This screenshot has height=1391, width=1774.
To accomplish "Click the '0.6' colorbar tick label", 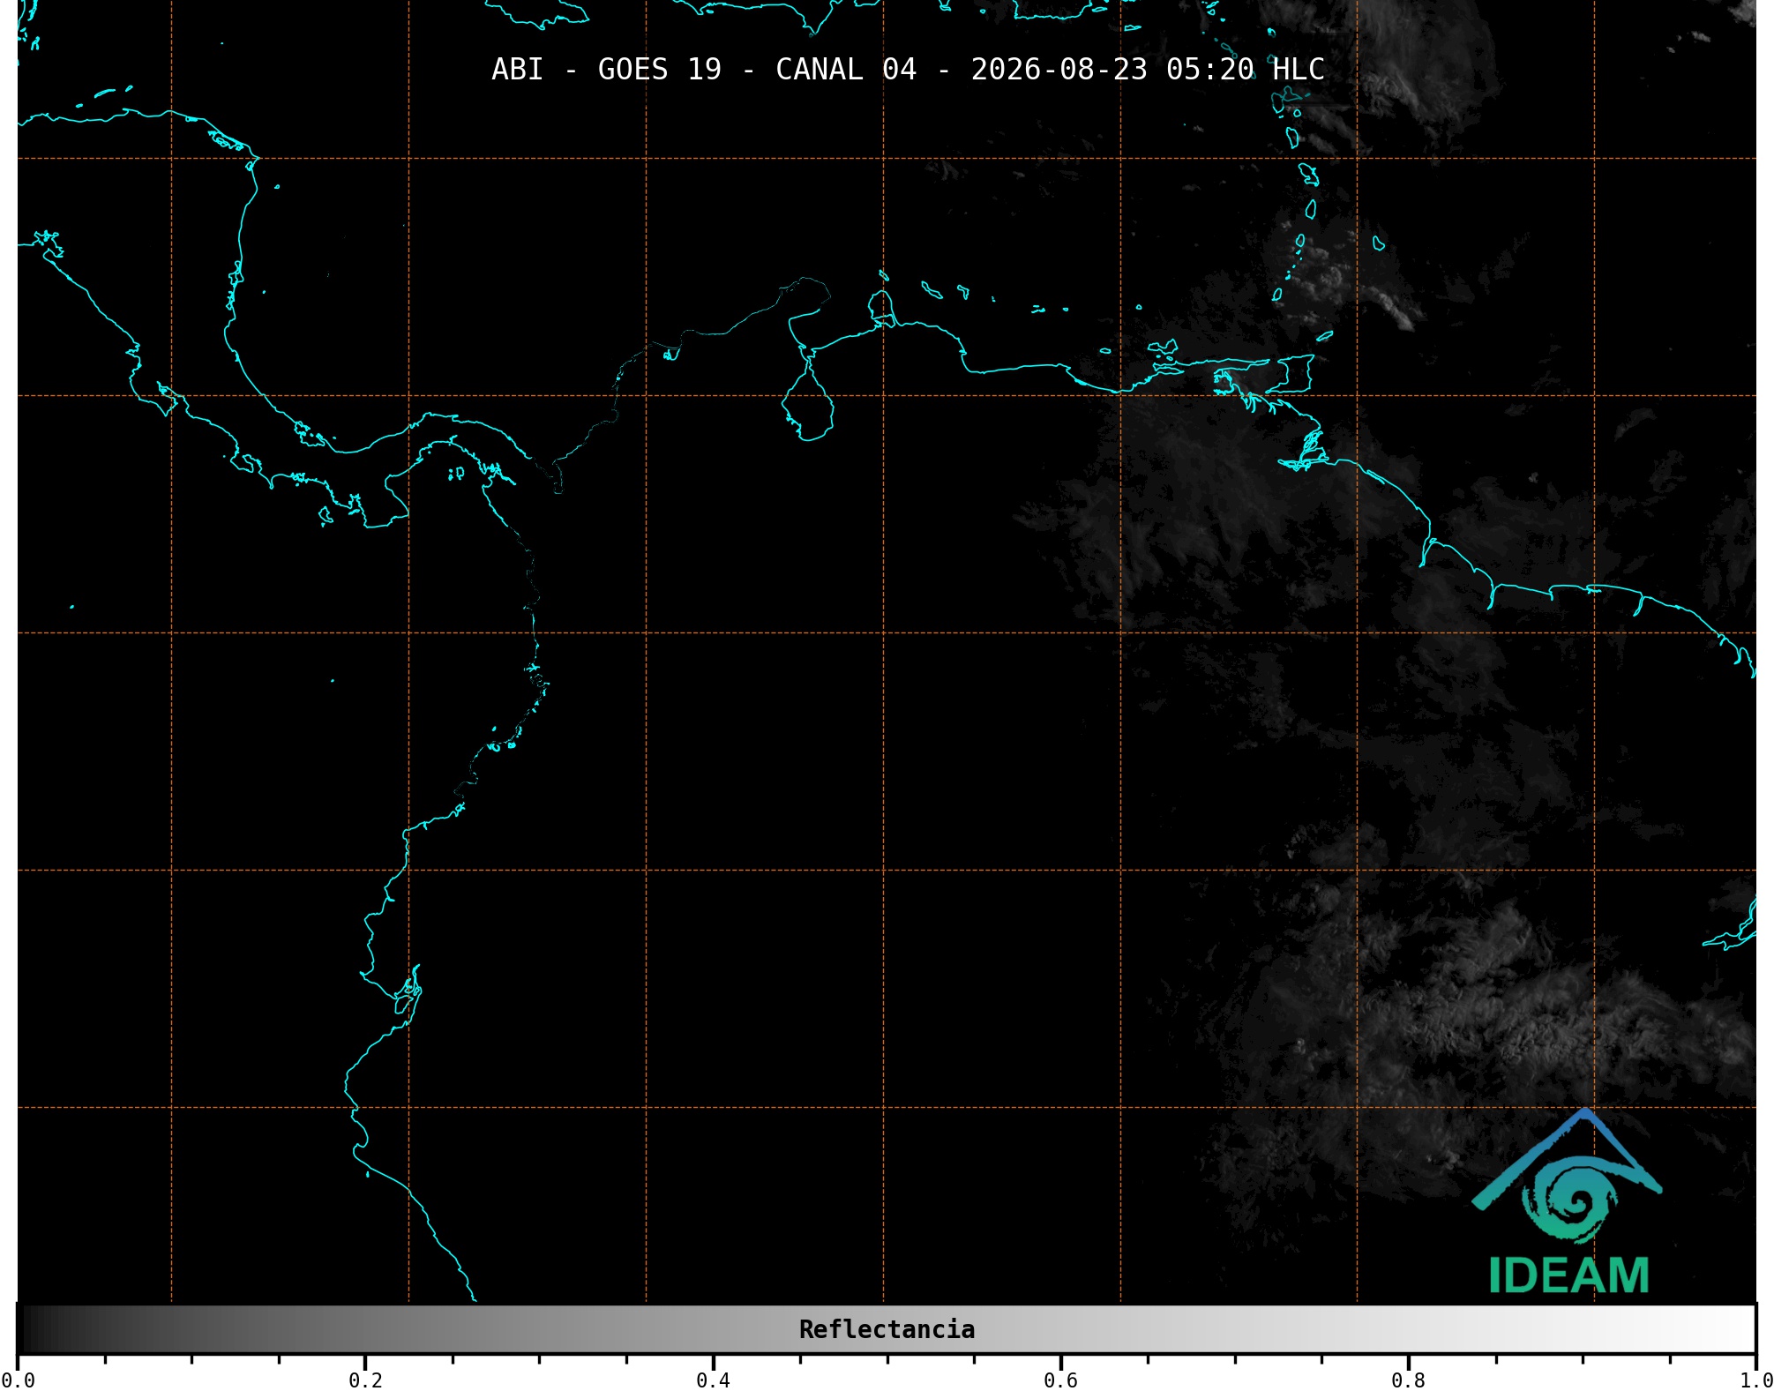I will (1060, 1380).
